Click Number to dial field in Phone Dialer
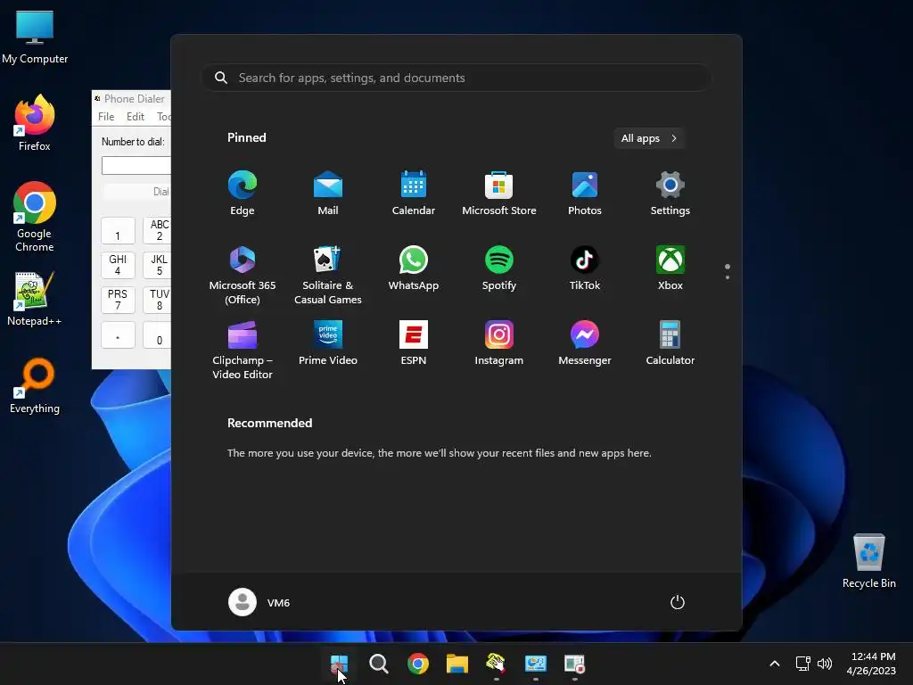The width and height of the screenshot is (913, 685). [x=136, y=165]
